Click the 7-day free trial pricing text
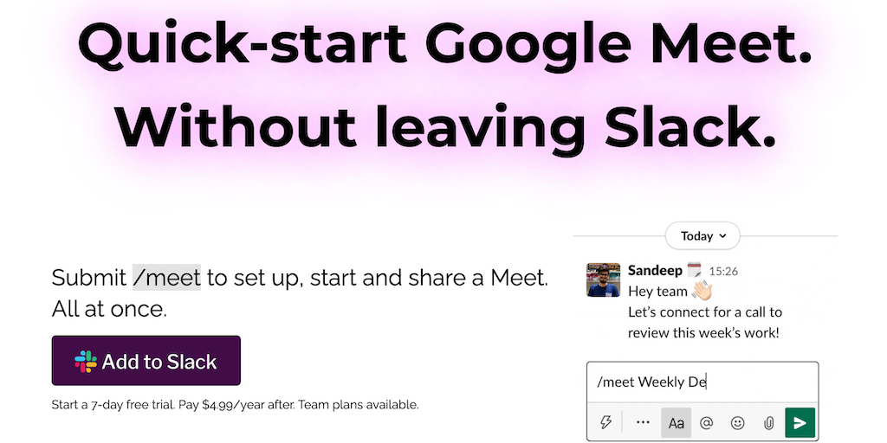Screen dimensions: 887x443 (236, 404)
